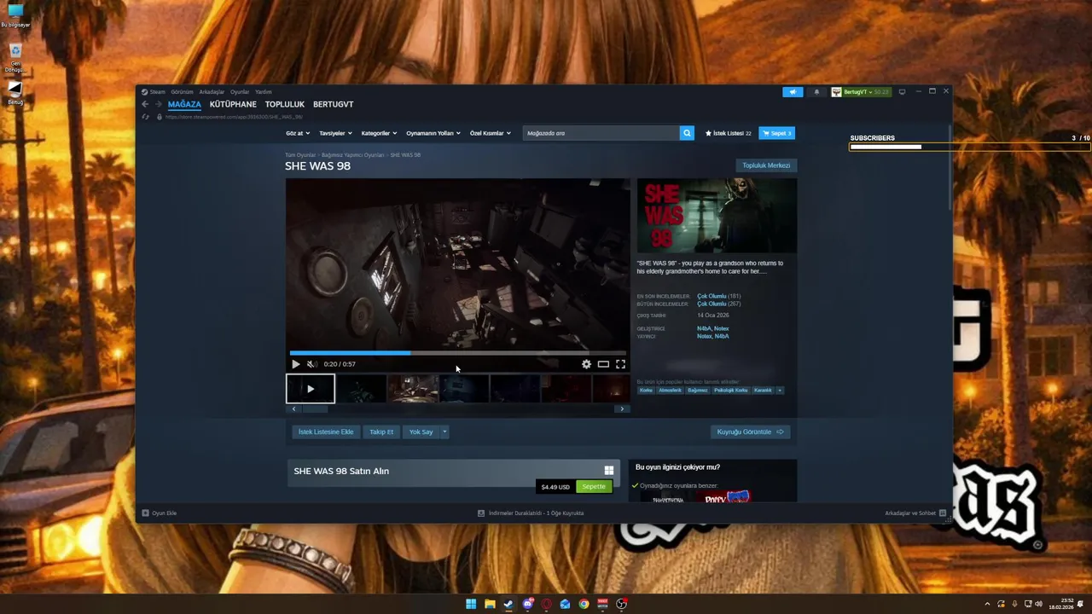Open downloads status İndirmeler Duraklatıldı

pyautogui.click(x=531, y=513)
